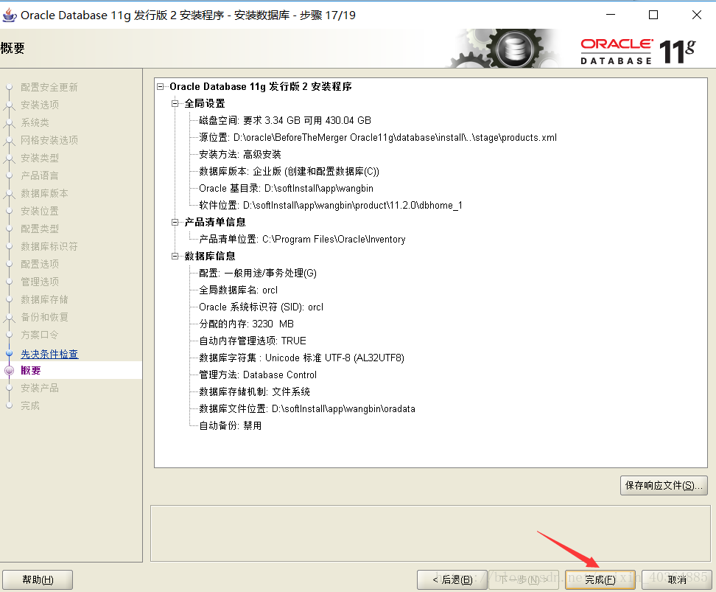Select the 产品语言 step in sidebar
This screenshot has width=716, height=592.
[x=40, y=175]
